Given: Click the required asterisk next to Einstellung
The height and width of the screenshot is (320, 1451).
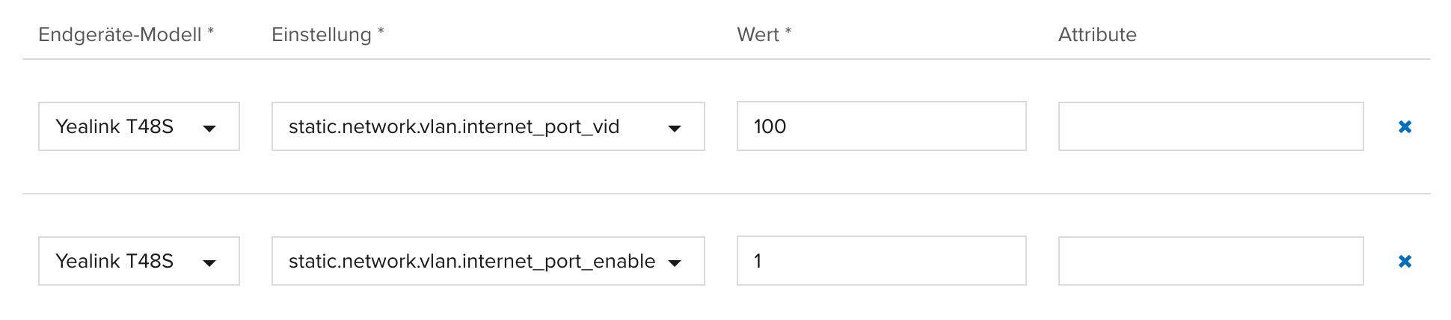Looking at the screenshot, I should (x=381, y=31).
